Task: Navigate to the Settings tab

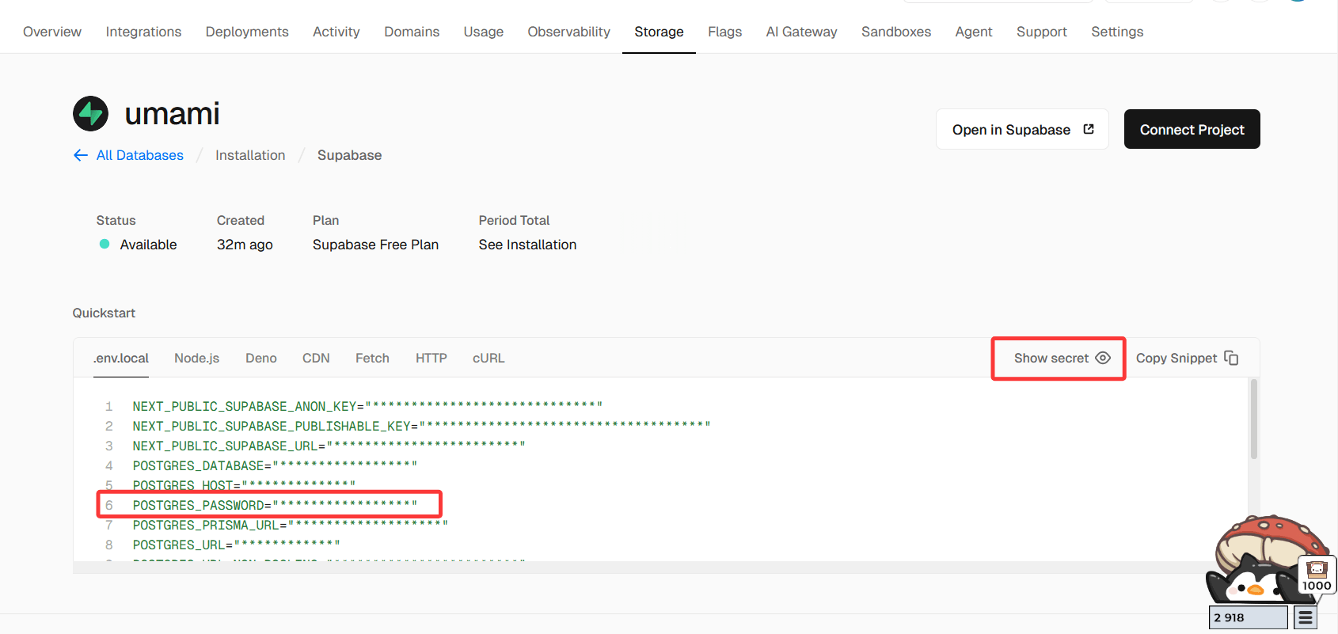Action: coord(1116,32)
